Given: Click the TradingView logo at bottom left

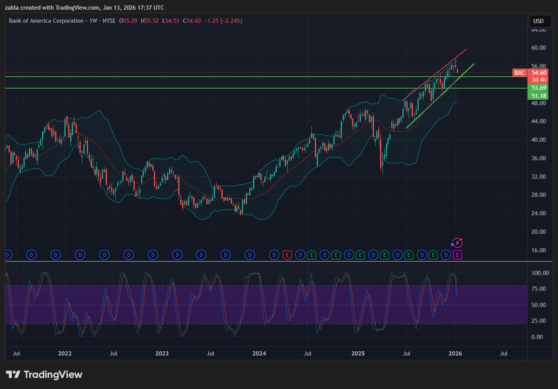Looking at the screenshot, I should (x=44, y=375).
